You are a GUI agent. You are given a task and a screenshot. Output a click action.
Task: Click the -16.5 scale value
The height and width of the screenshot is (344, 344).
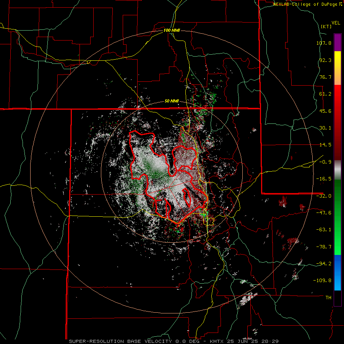324,179
